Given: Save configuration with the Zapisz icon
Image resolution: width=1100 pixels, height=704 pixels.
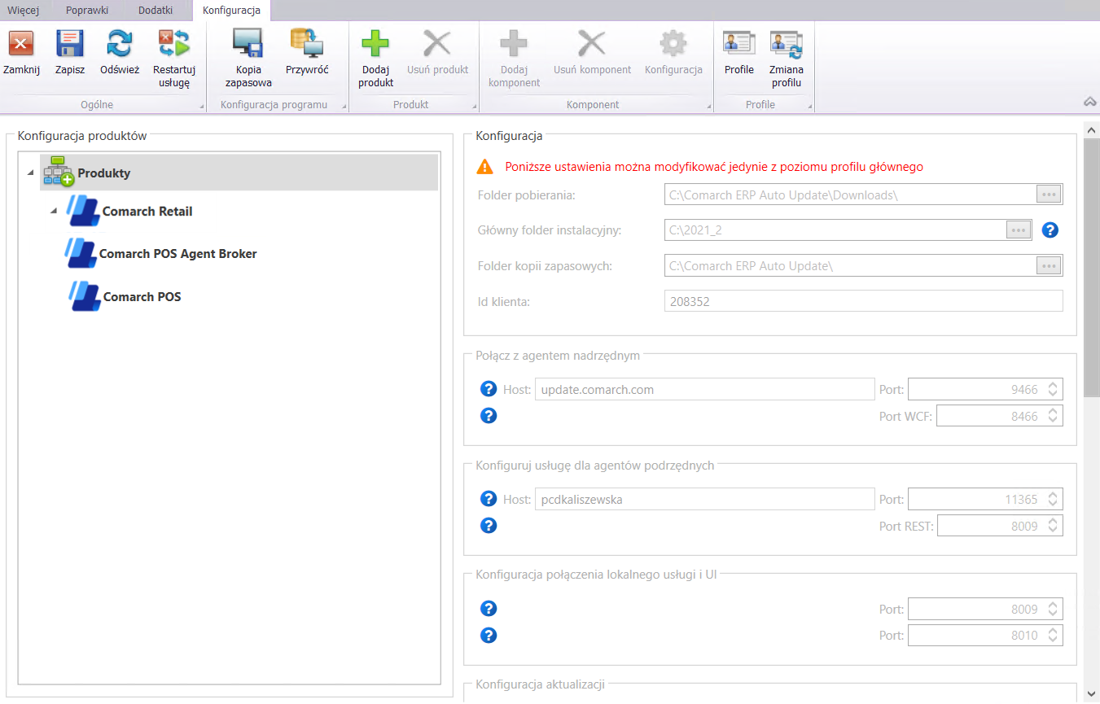Looking at the screenshot, I should [70, 43].
